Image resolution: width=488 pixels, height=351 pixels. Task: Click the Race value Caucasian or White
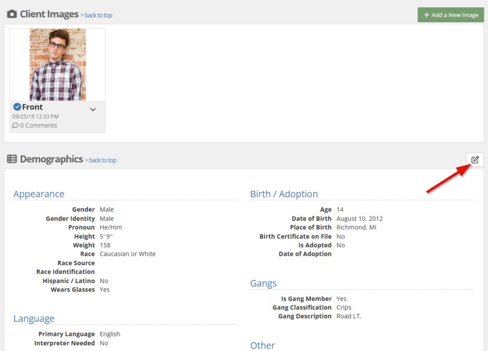pyautogui.click(x=128, y=254)
